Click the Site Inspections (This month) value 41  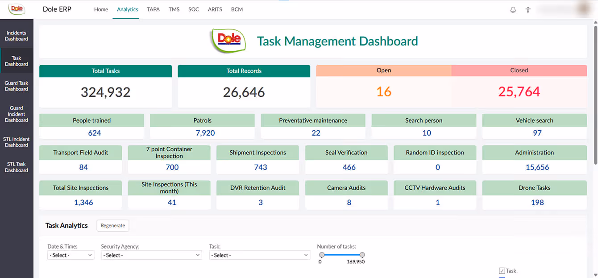(172, 203)
